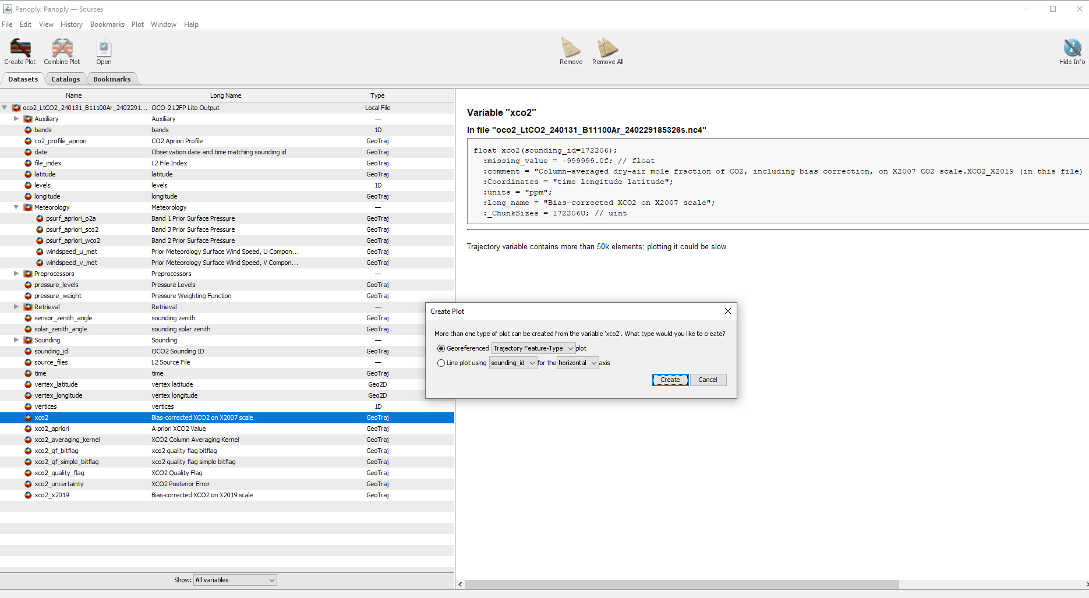Close the Create Plot dialog

click(727, 311)
